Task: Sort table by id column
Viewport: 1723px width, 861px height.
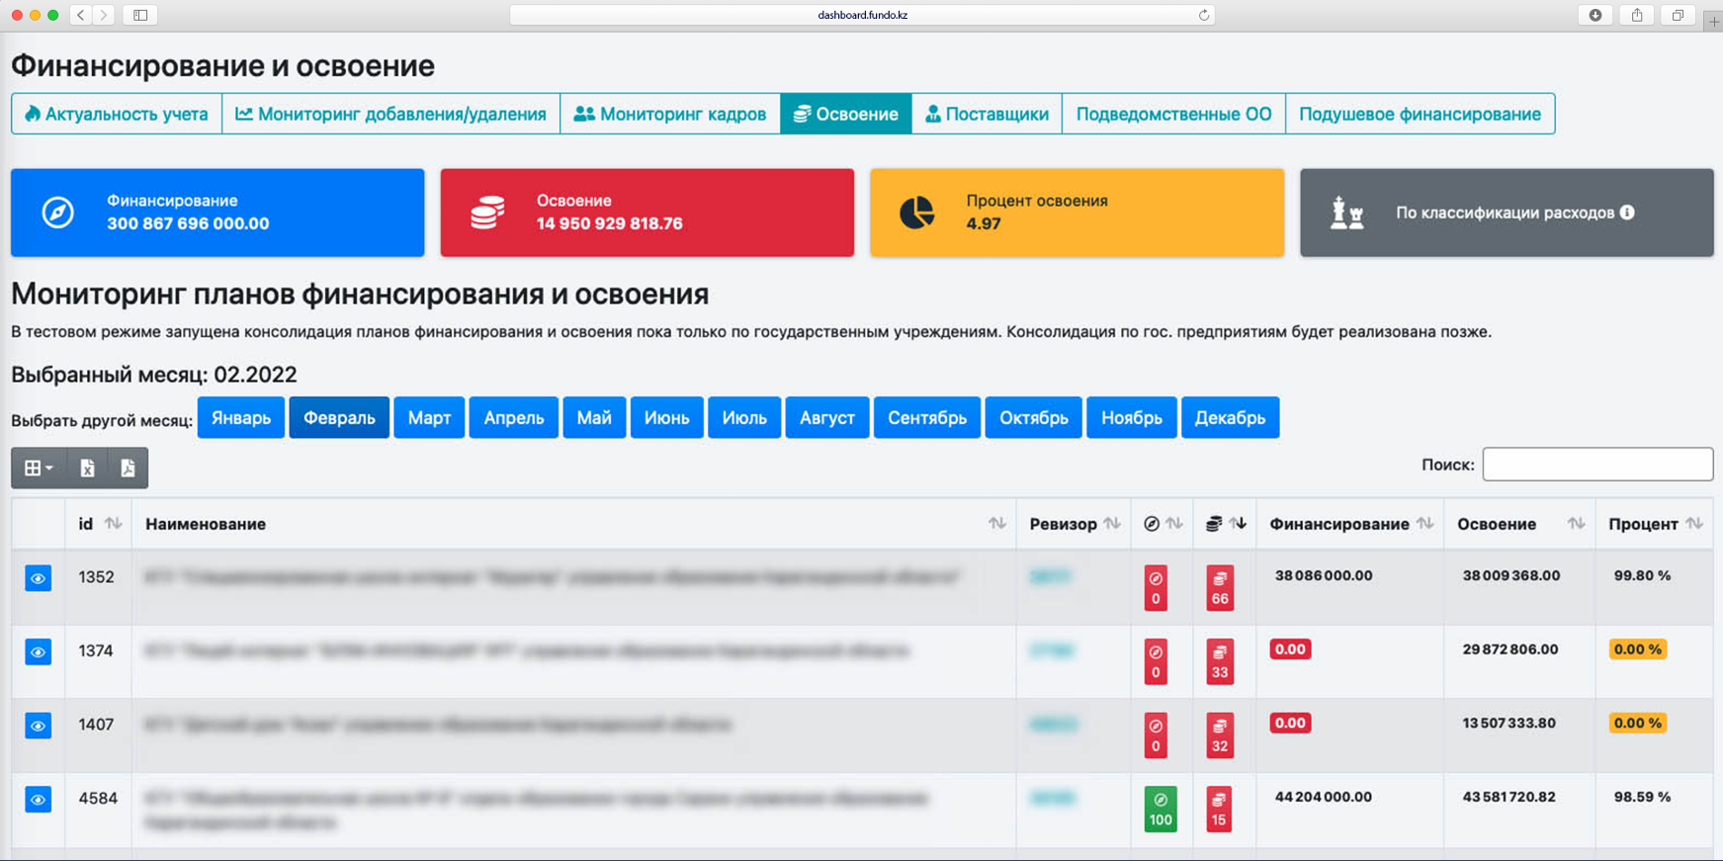Action: pyautogui.click(x=99, y=524)
